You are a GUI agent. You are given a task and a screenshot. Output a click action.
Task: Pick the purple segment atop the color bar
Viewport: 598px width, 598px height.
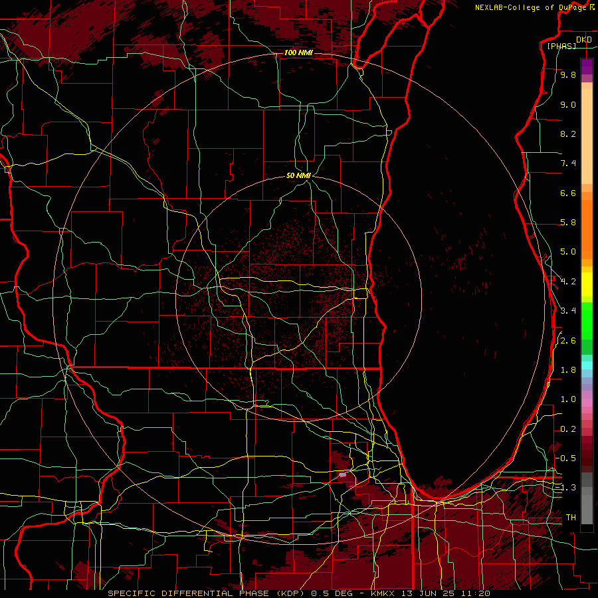click(x=587, y=66)
